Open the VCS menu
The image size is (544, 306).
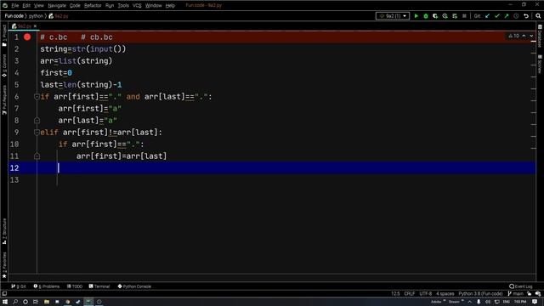137,6
